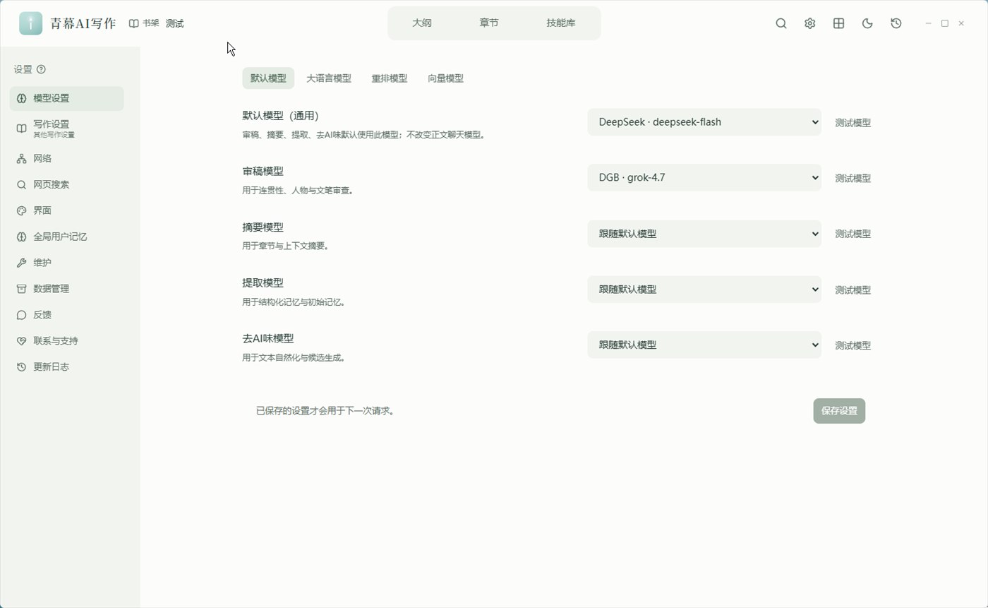
Task: Click the 保存设置 button
Action: (839, 411)
